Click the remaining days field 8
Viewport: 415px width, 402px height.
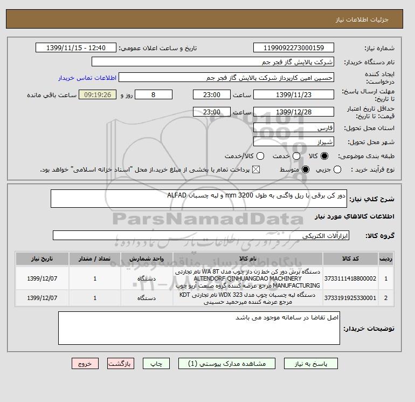[154, 94]
